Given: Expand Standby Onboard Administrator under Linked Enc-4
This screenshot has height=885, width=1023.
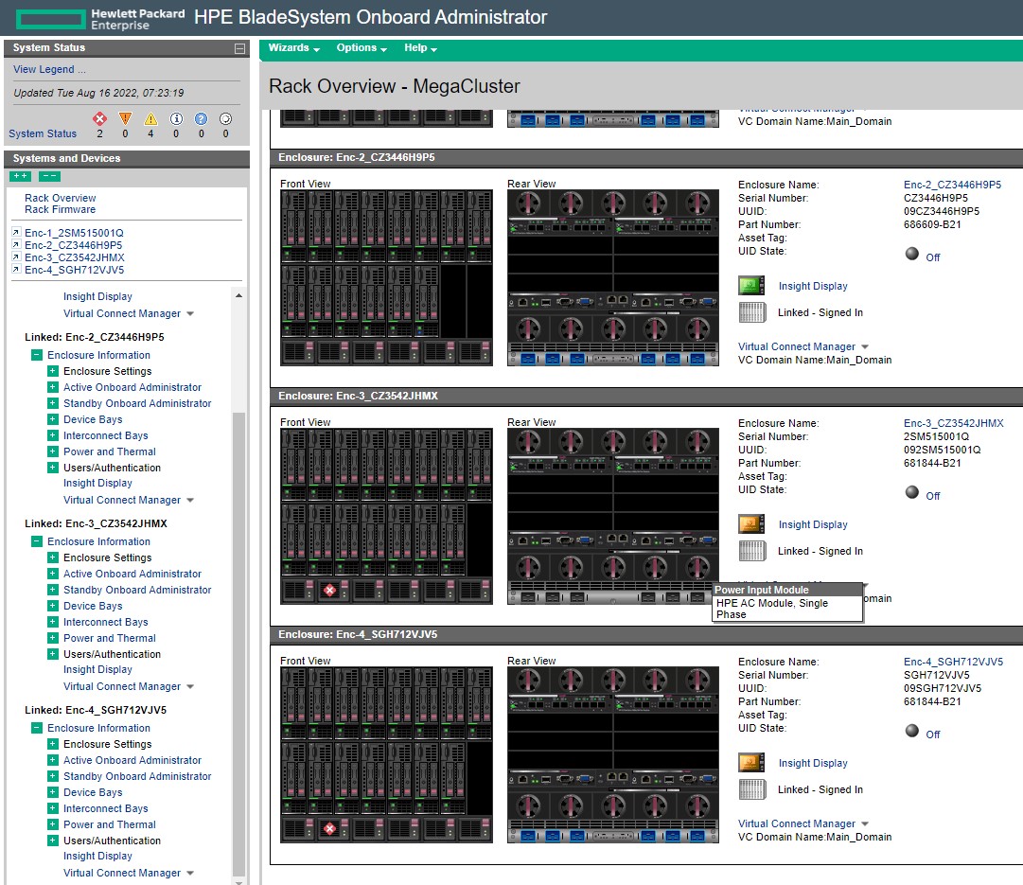Looking at the screenshot, I should (53, 777).
